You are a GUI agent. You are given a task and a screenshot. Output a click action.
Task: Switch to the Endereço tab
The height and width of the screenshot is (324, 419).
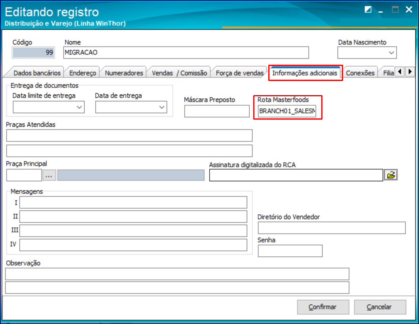[x=83, y=73]
